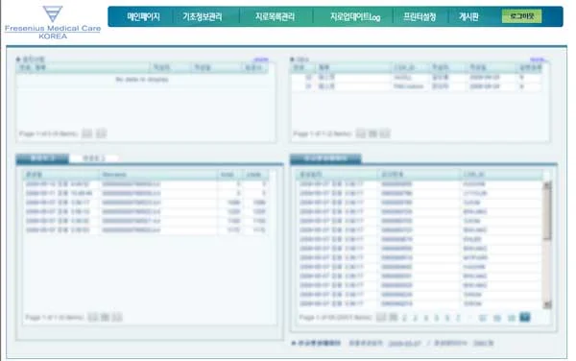Image resolution: width=576 pixels, height=361 pixels.
Task: Click the scroll-down arrow of the lower-right table
Action: click(x=547, y=304)
